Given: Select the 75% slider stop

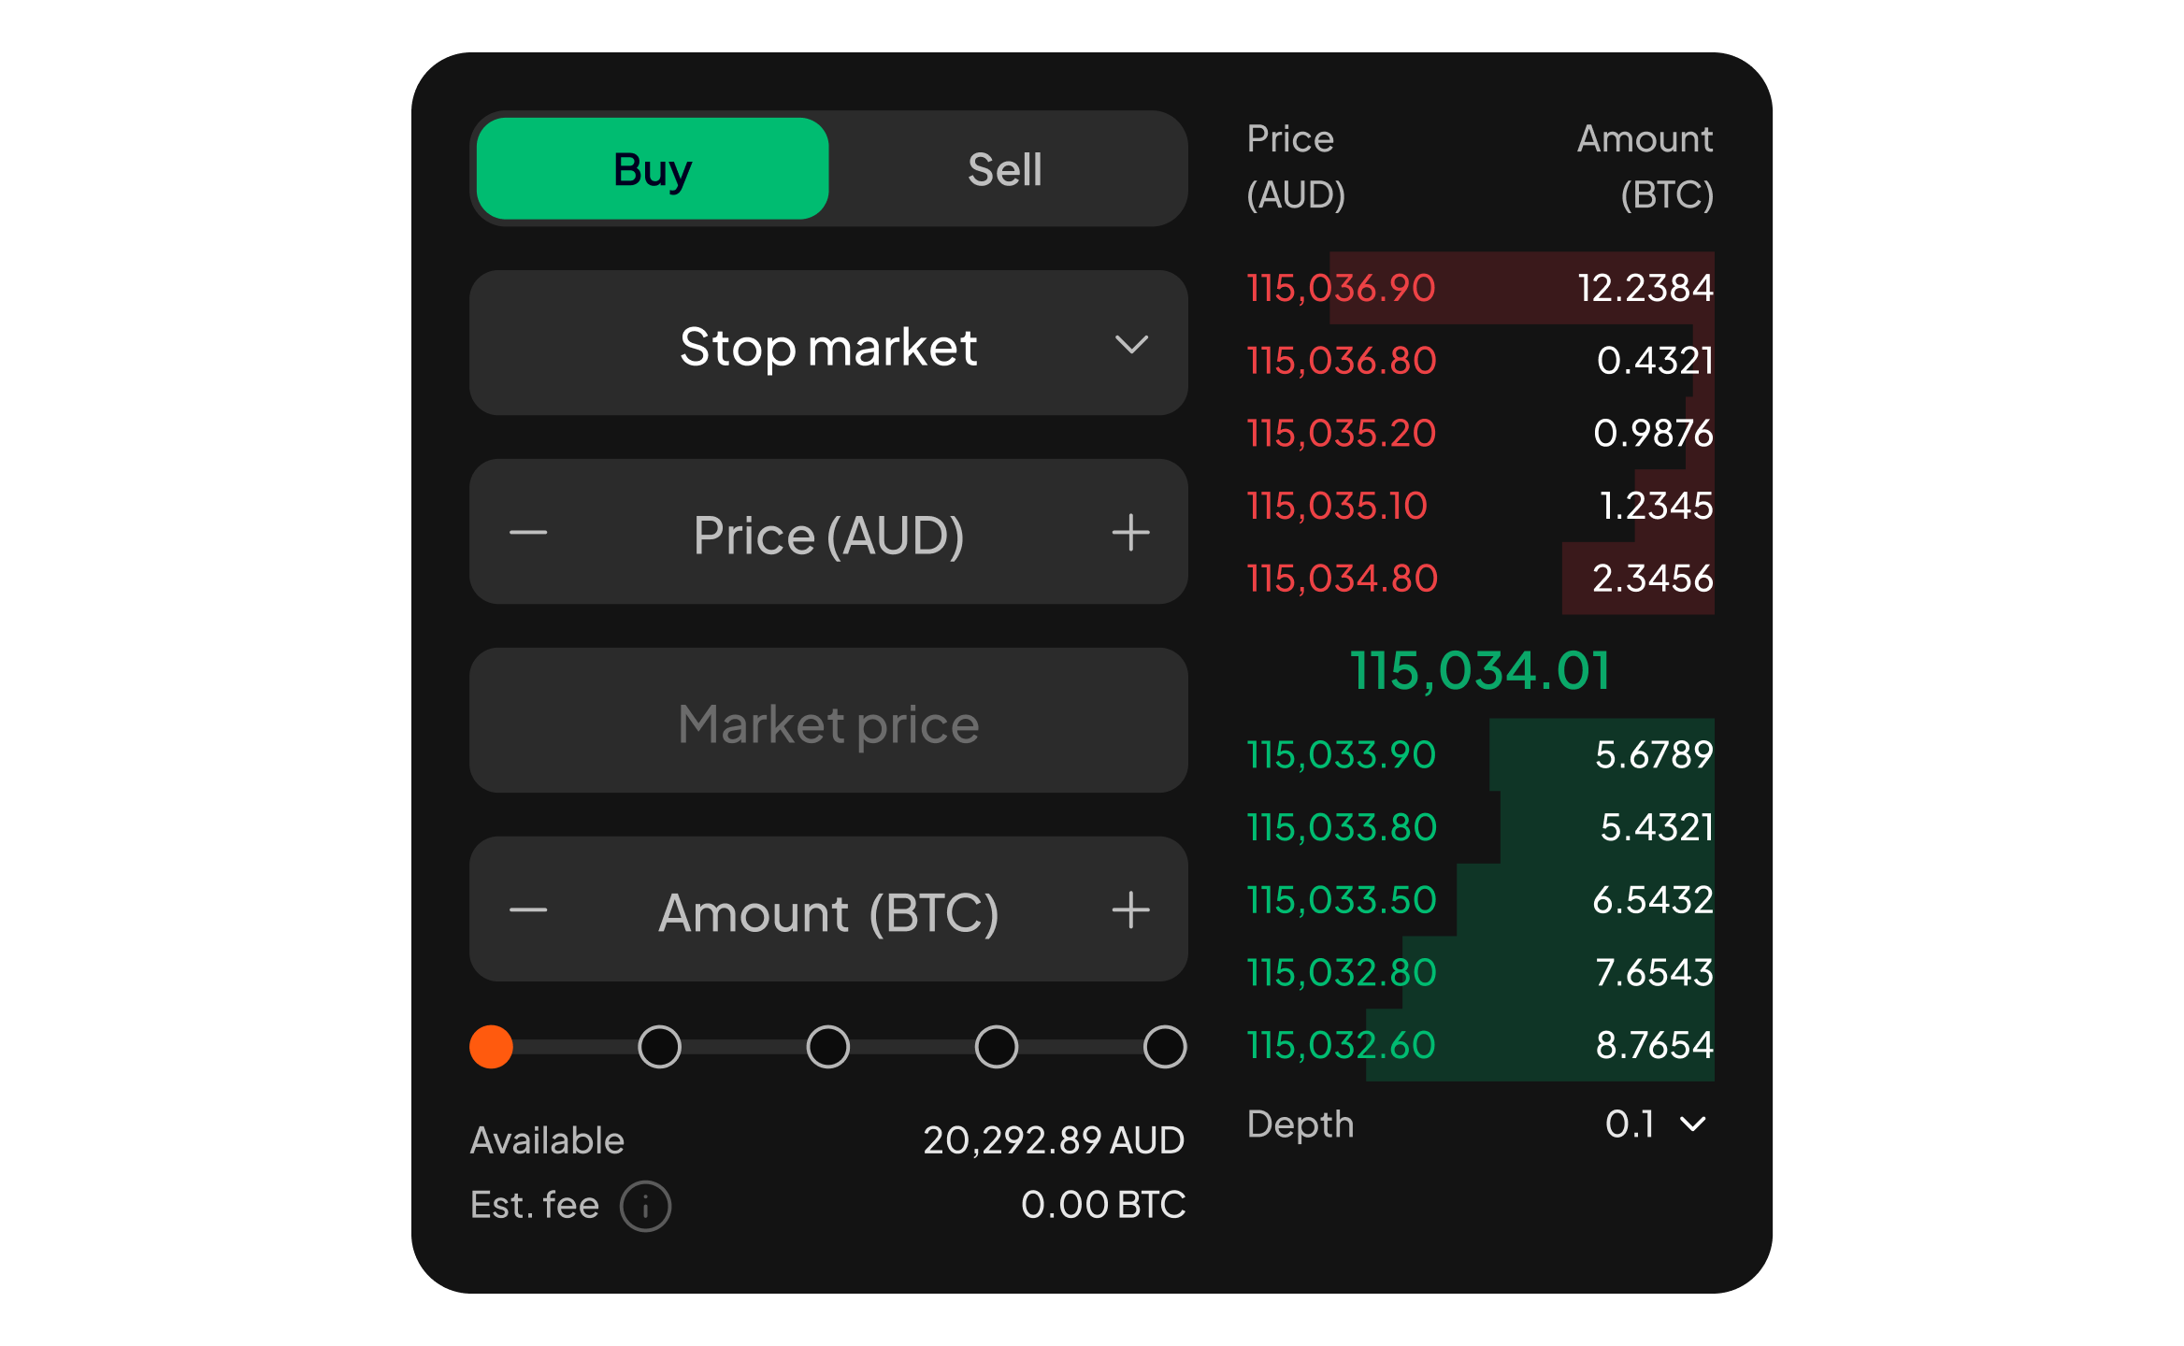Looking at the screenshot, I should pyautogui.click(x=996, y=1046).
